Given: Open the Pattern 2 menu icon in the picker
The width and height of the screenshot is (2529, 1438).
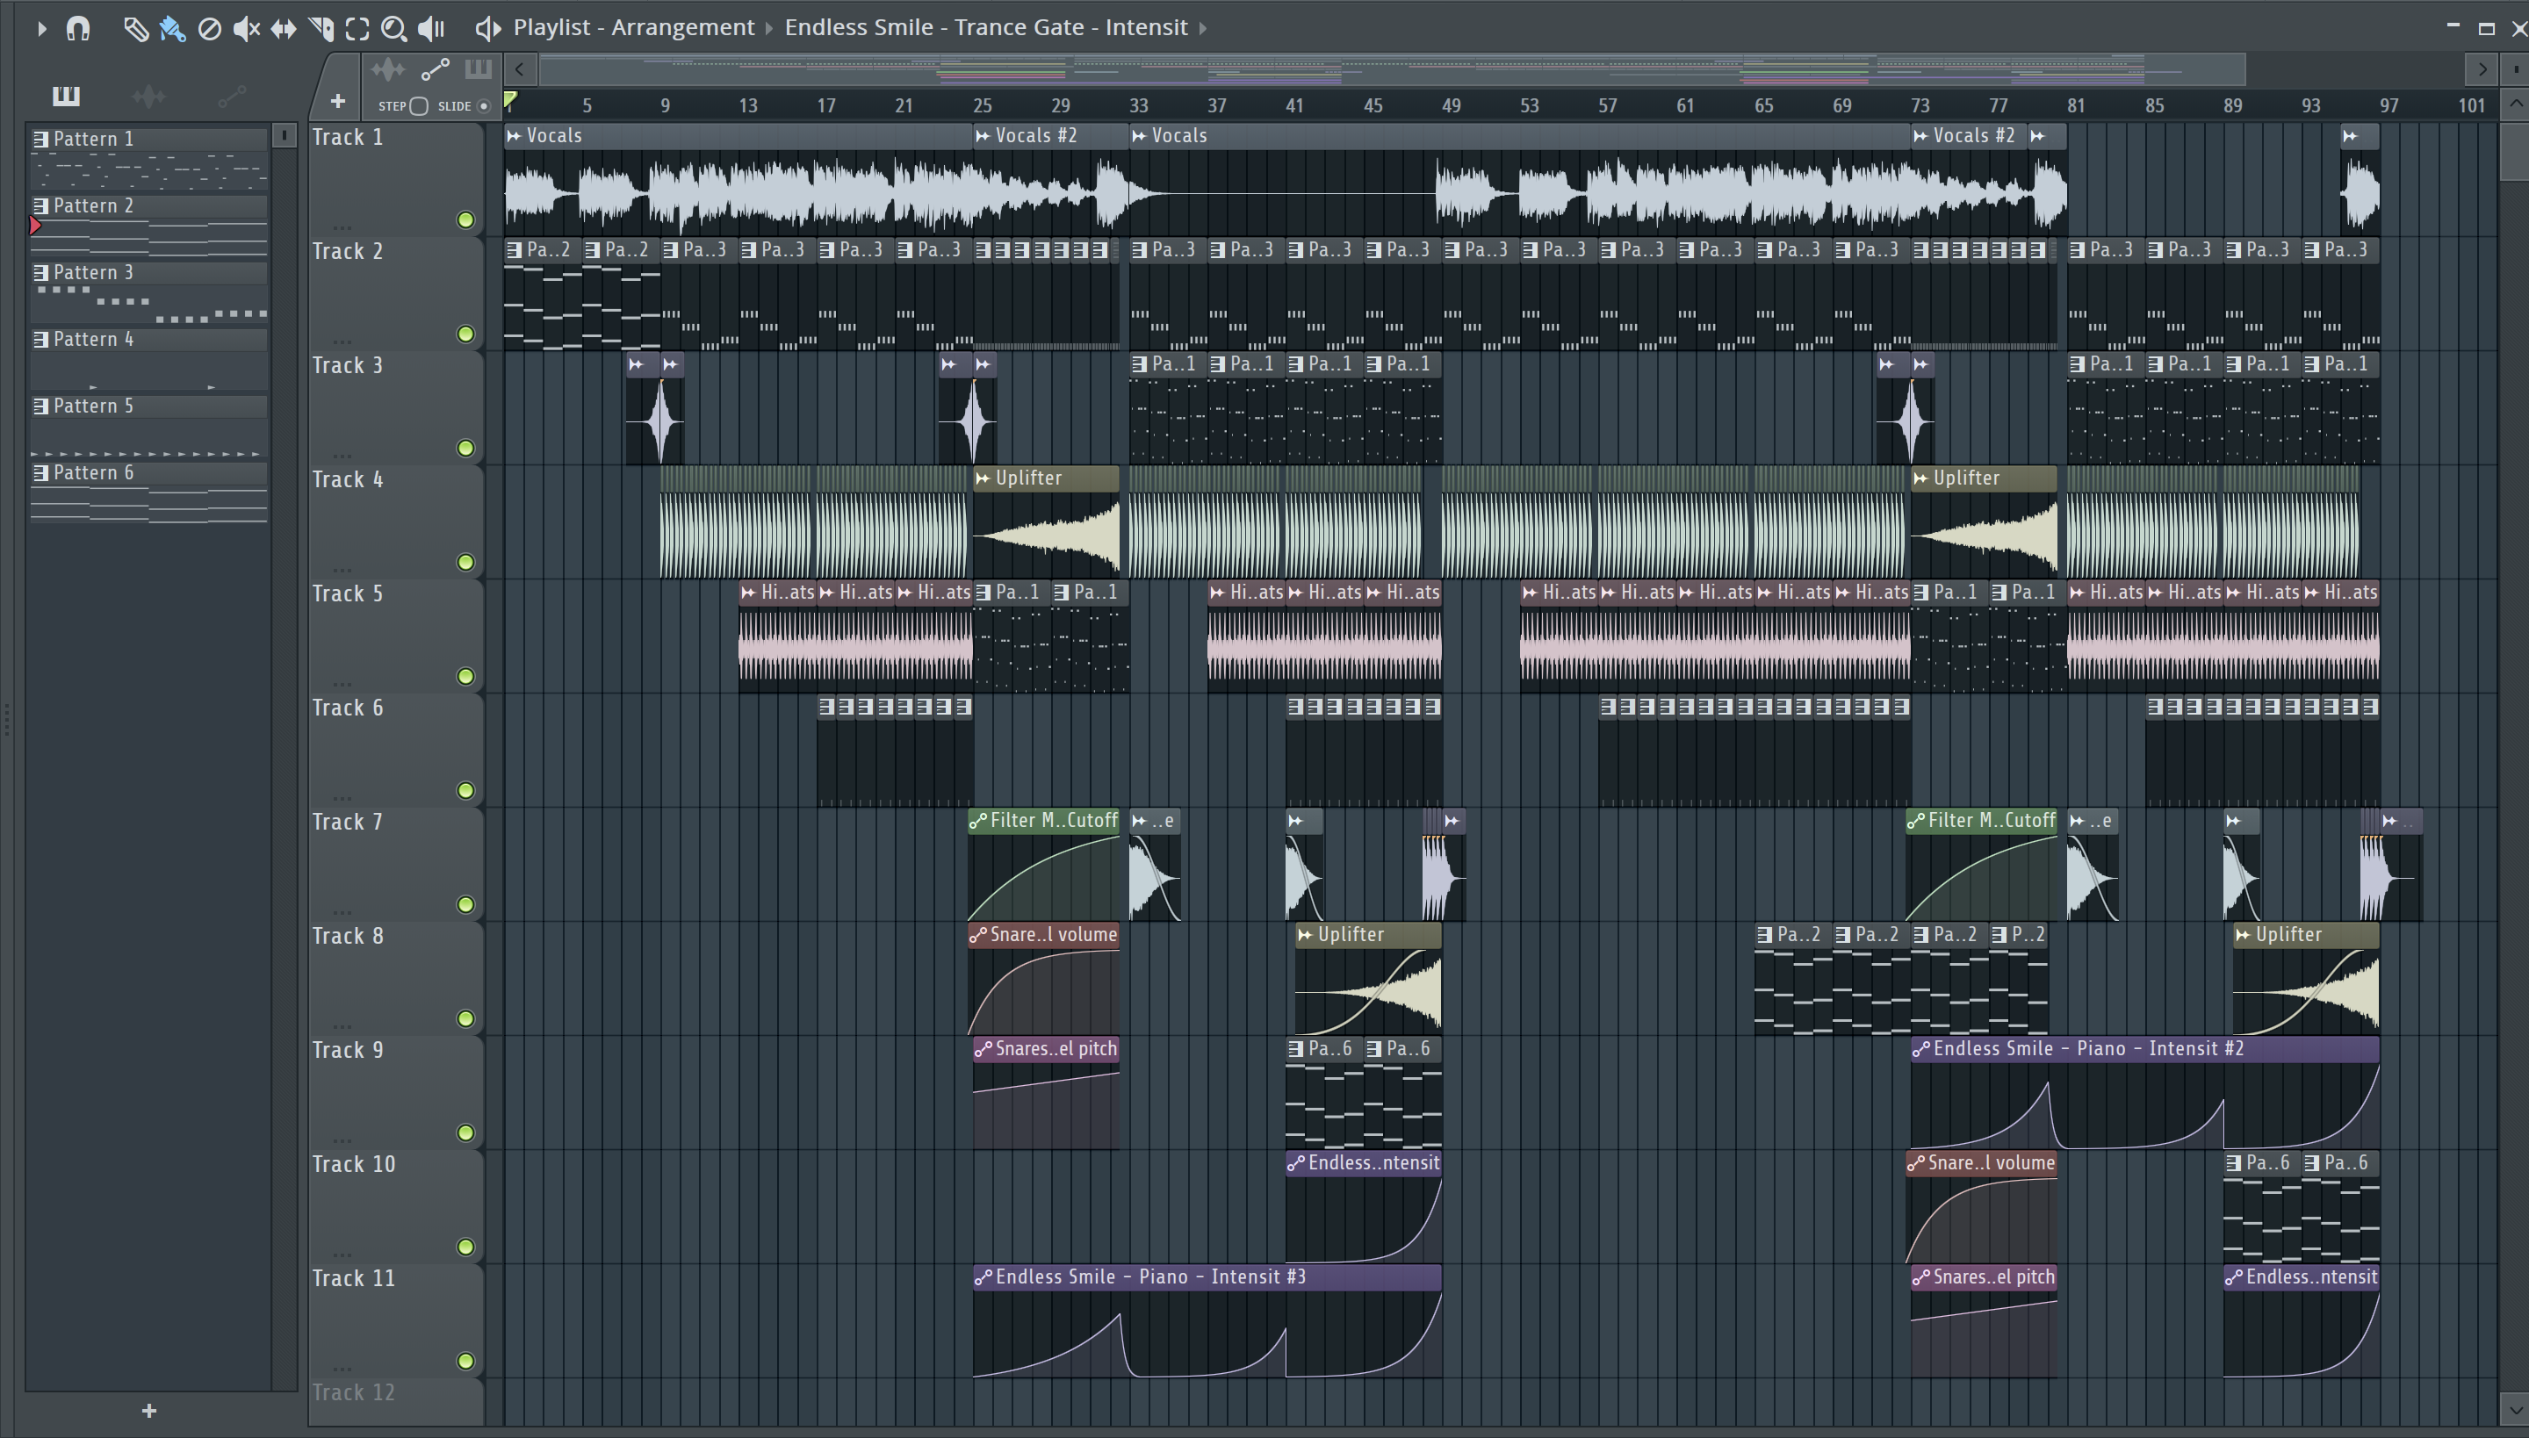Looking at the screenshot, I should [40, 206].
